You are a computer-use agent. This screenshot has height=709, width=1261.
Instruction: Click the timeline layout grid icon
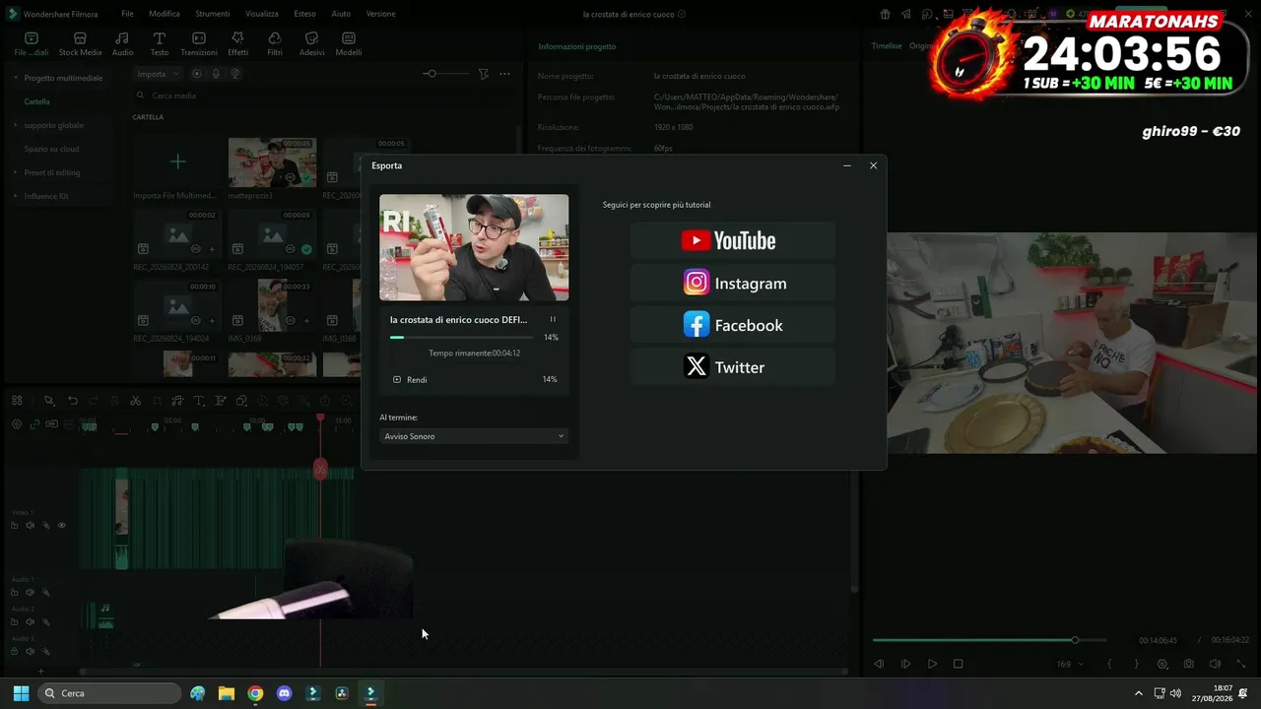(17, 400)
